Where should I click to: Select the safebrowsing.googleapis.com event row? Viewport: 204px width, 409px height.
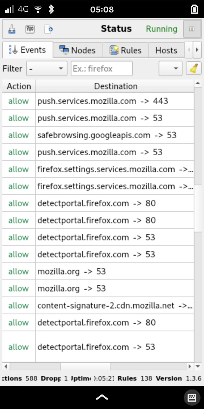coord(98,135)
